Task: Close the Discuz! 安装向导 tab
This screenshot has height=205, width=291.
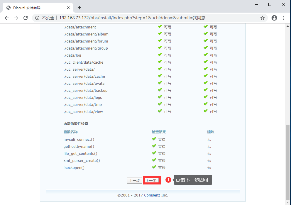Action: click(68, 8)
